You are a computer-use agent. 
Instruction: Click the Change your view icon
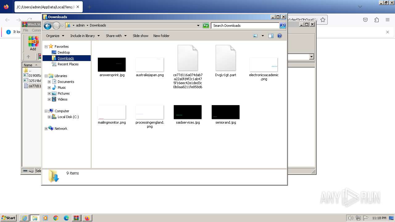coord(255,36)
